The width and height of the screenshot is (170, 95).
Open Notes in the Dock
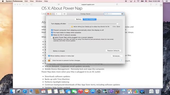click(x=50, y=92)
